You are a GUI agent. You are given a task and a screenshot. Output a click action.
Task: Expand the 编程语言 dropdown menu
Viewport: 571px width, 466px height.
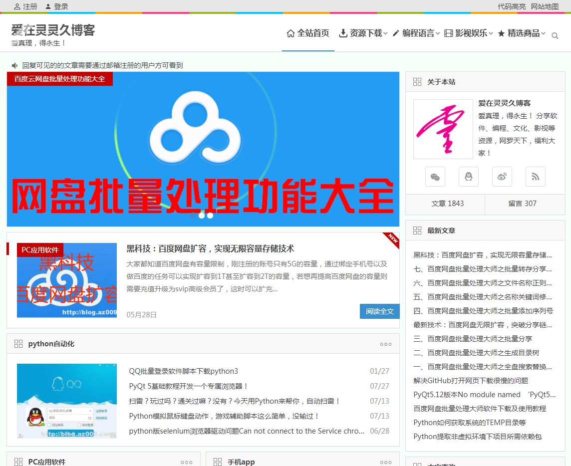416,33
